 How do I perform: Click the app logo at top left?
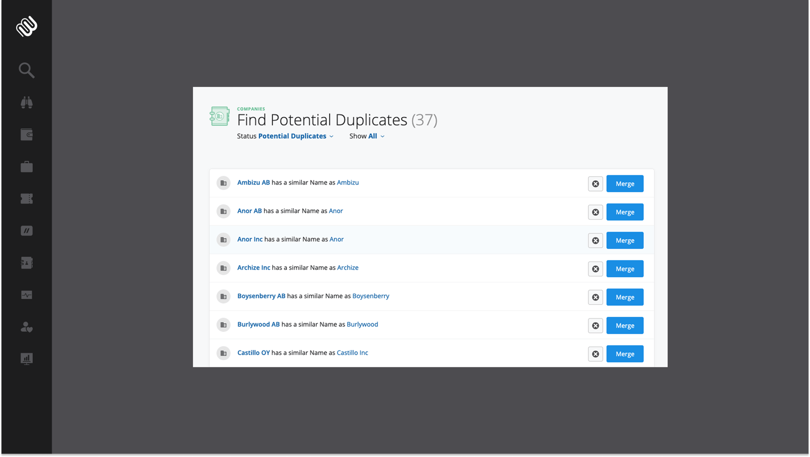tap(26, 26)
